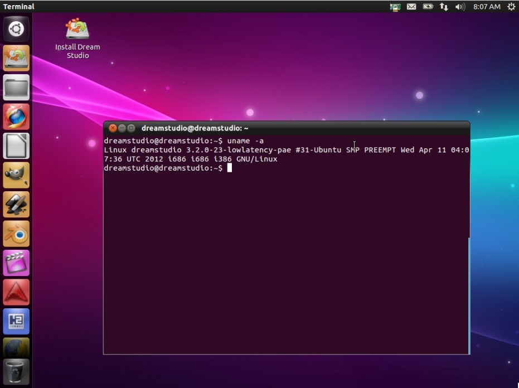Launch the pink clapperboard video editor
Image resolution: width=519 pixels, height=388 pixels.
coord(16,263)
